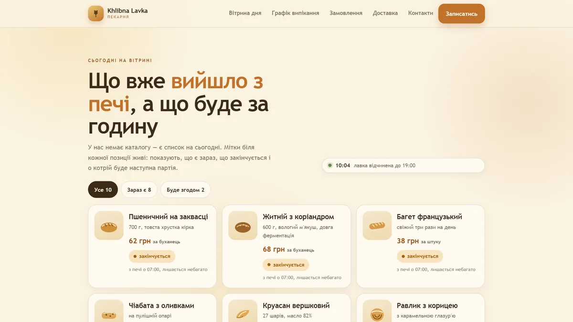The height and width of the screenshot is (322, 573).
Task: Click the wheat sourdough loaf thumbnail
Action: [x=109, y=226]
